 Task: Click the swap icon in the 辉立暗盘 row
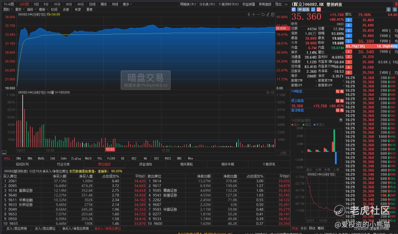coord(342,101)
